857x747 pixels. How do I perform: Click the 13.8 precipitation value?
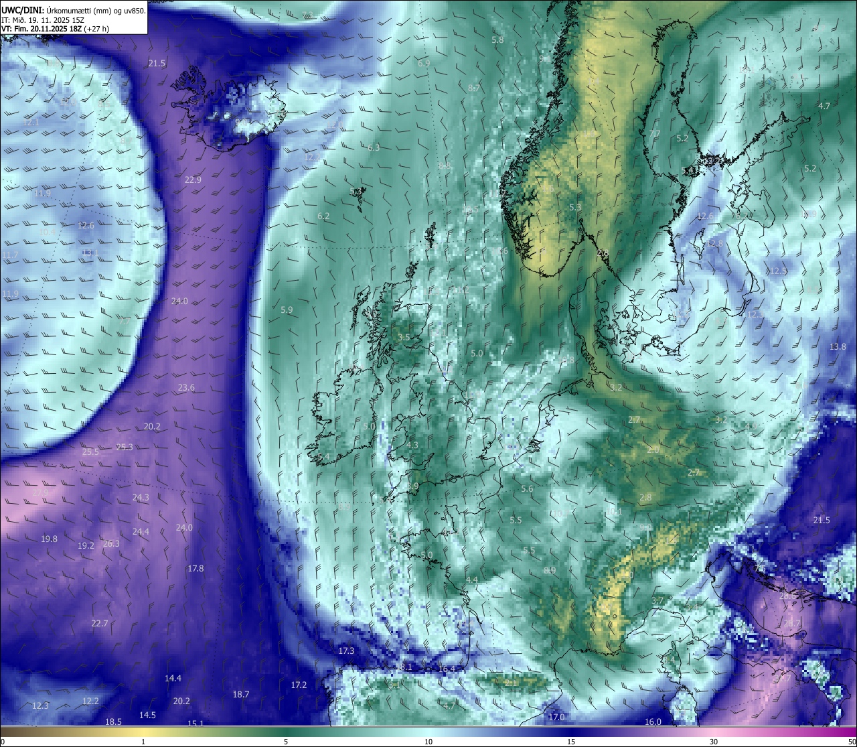[838, 347]
